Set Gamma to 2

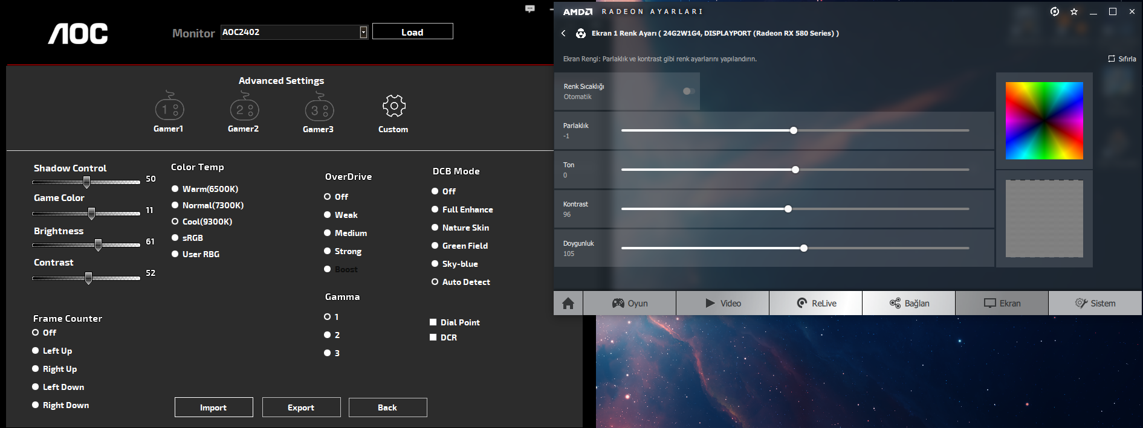pyautogui.click(x=328, y=335)
